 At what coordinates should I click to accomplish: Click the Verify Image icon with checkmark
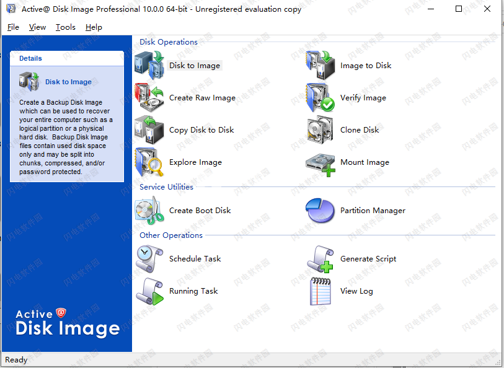(321, 97)
